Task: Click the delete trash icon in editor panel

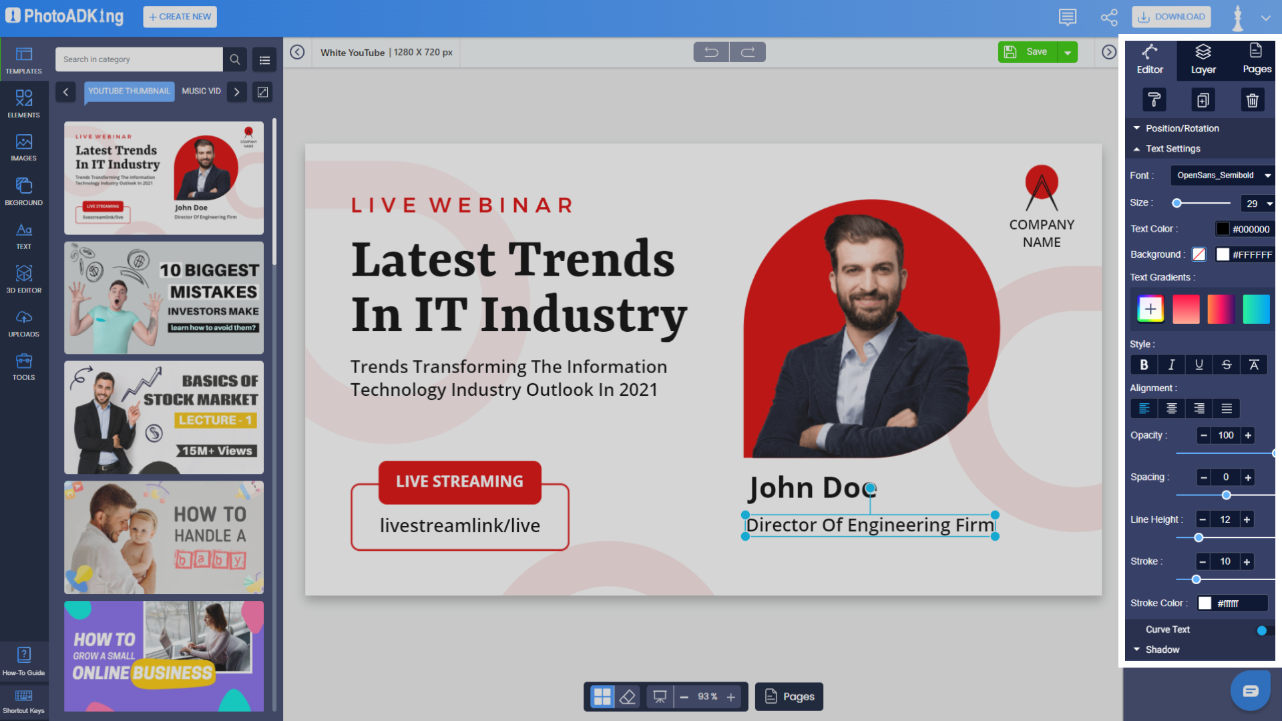Action: pyautogui.click(x=1252, y=100)
